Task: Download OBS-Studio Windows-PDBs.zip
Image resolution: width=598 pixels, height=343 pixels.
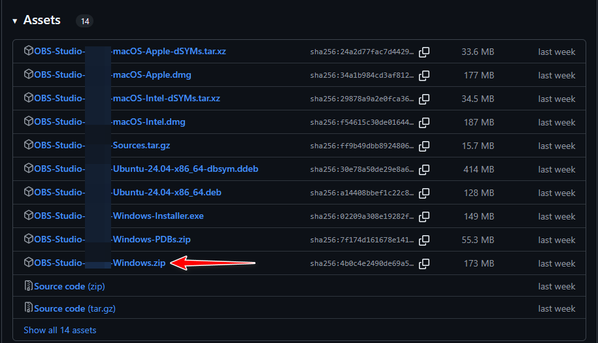Action: pos(112,239)
